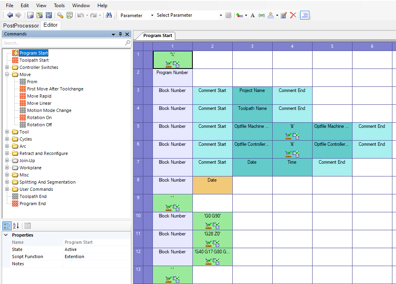396x284 pixels.
Task: Click the Property Pages icon
Action: pos(28,226)
